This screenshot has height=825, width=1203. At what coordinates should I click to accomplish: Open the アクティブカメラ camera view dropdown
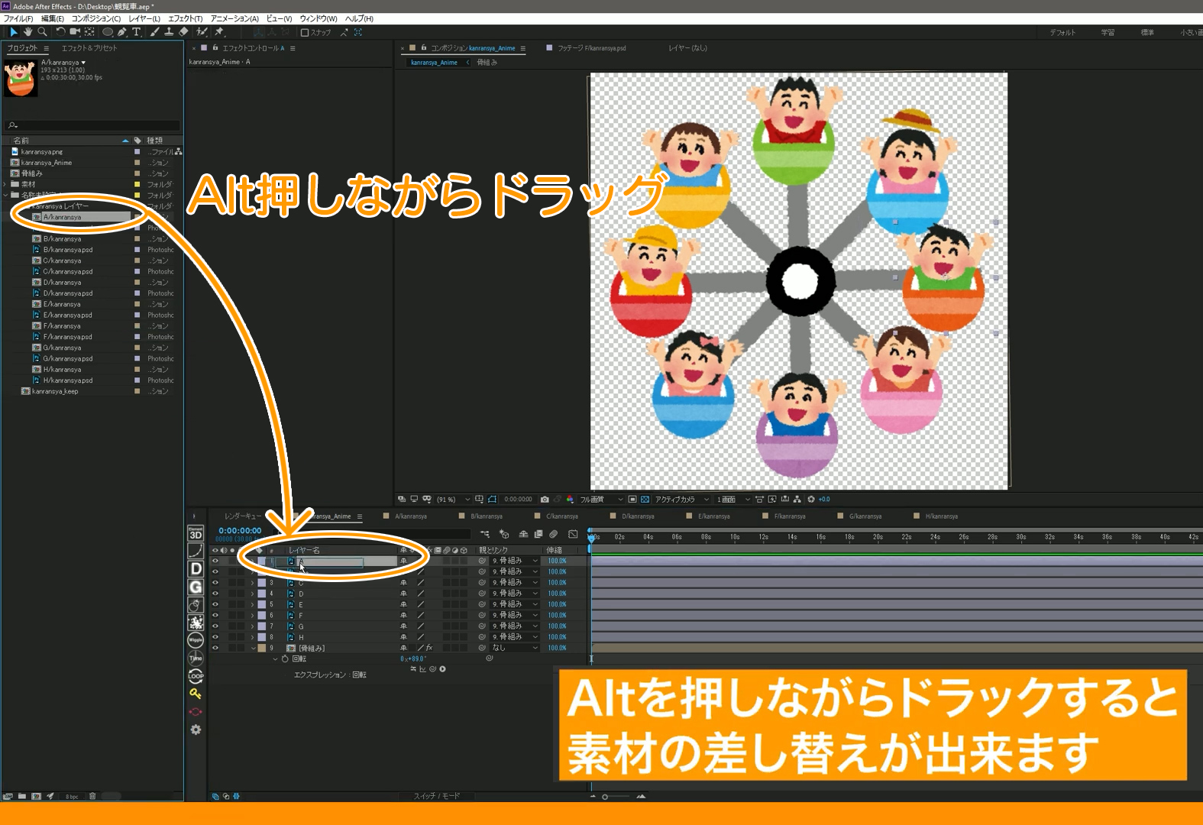(x=681, y=500)
